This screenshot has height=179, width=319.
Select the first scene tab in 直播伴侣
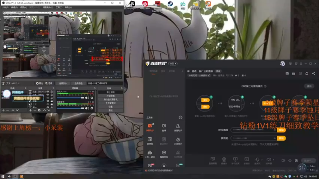(154, 71)
